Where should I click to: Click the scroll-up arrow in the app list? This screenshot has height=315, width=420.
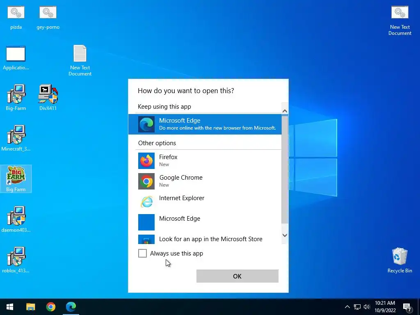(x=285, y=111)
